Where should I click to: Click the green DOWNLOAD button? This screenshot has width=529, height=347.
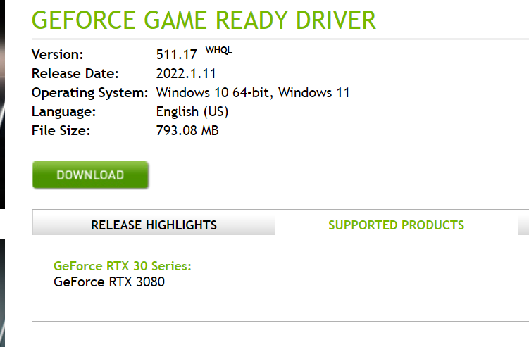pos(90,175)
